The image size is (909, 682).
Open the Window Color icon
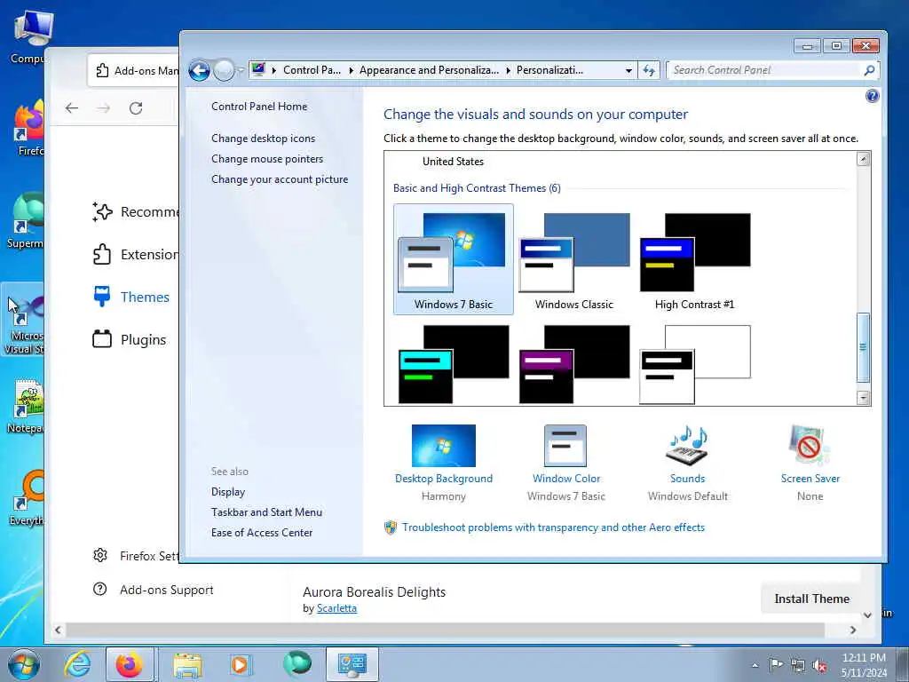[x=565, y=446]
